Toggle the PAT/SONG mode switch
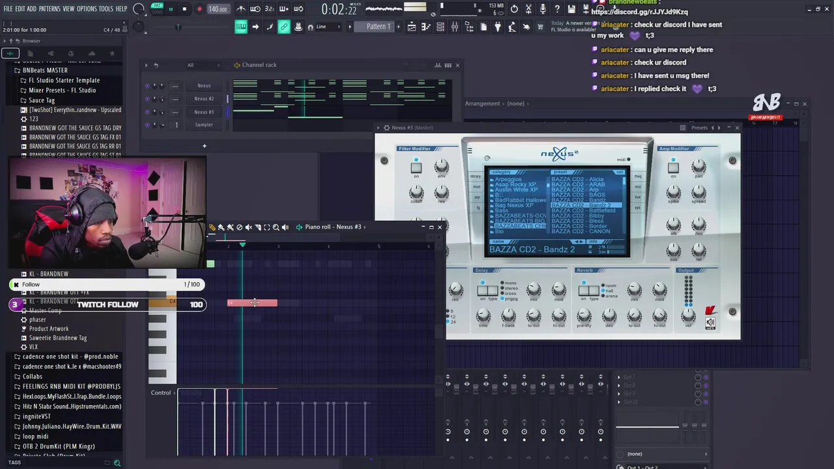The width and height of the screenshot is (834, 469). (156, 8)
